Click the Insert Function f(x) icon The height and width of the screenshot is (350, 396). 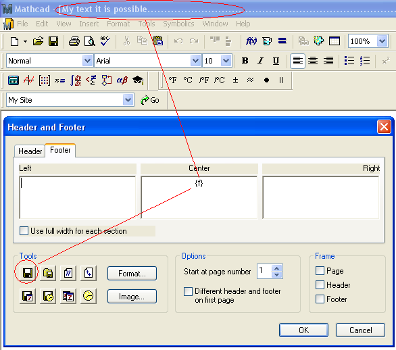251,41
